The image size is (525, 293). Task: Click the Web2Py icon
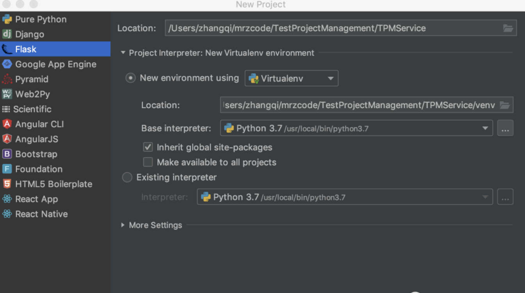(x=7, y=94)
